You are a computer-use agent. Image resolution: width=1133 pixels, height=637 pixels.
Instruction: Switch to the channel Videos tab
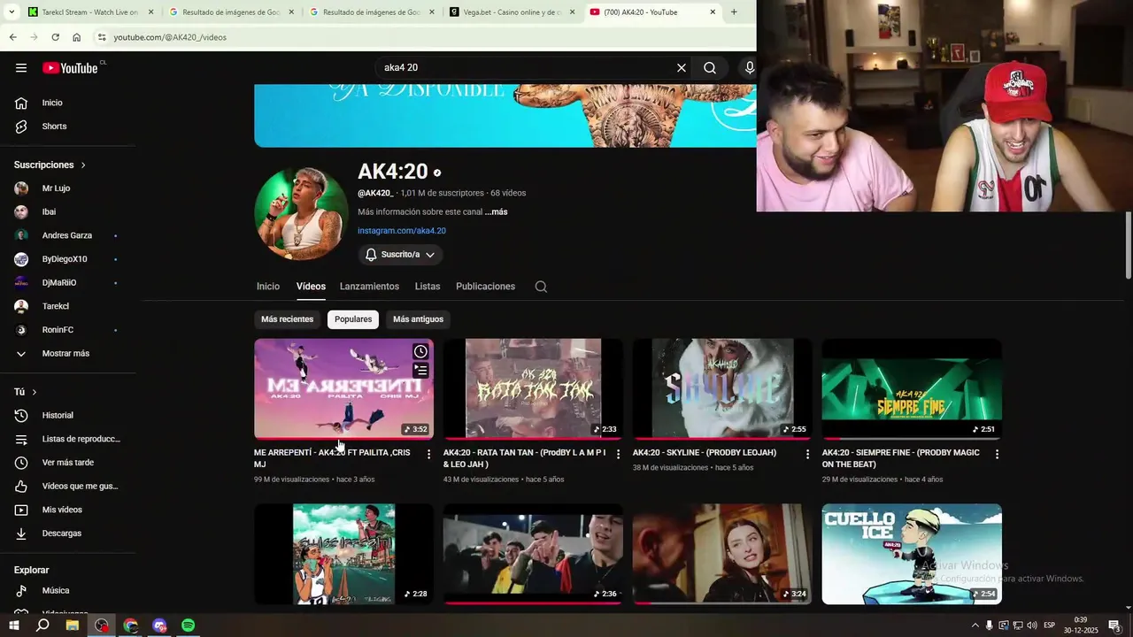click(311, 287)
